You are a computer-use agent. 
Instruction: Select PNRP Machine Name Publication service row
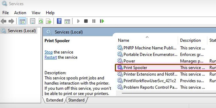click(x=166, y=48)
